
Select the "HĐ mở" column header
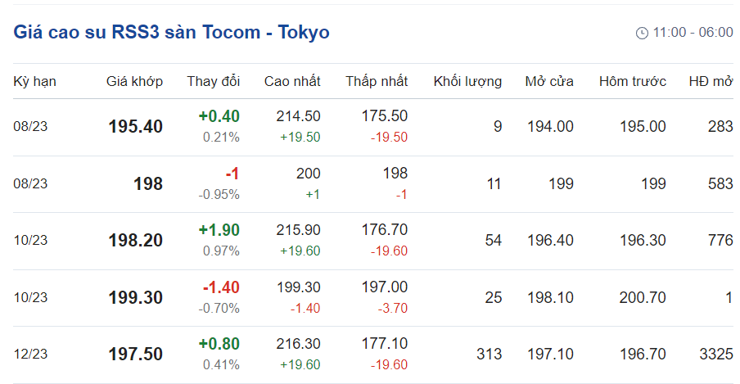[x=711, y=81]
